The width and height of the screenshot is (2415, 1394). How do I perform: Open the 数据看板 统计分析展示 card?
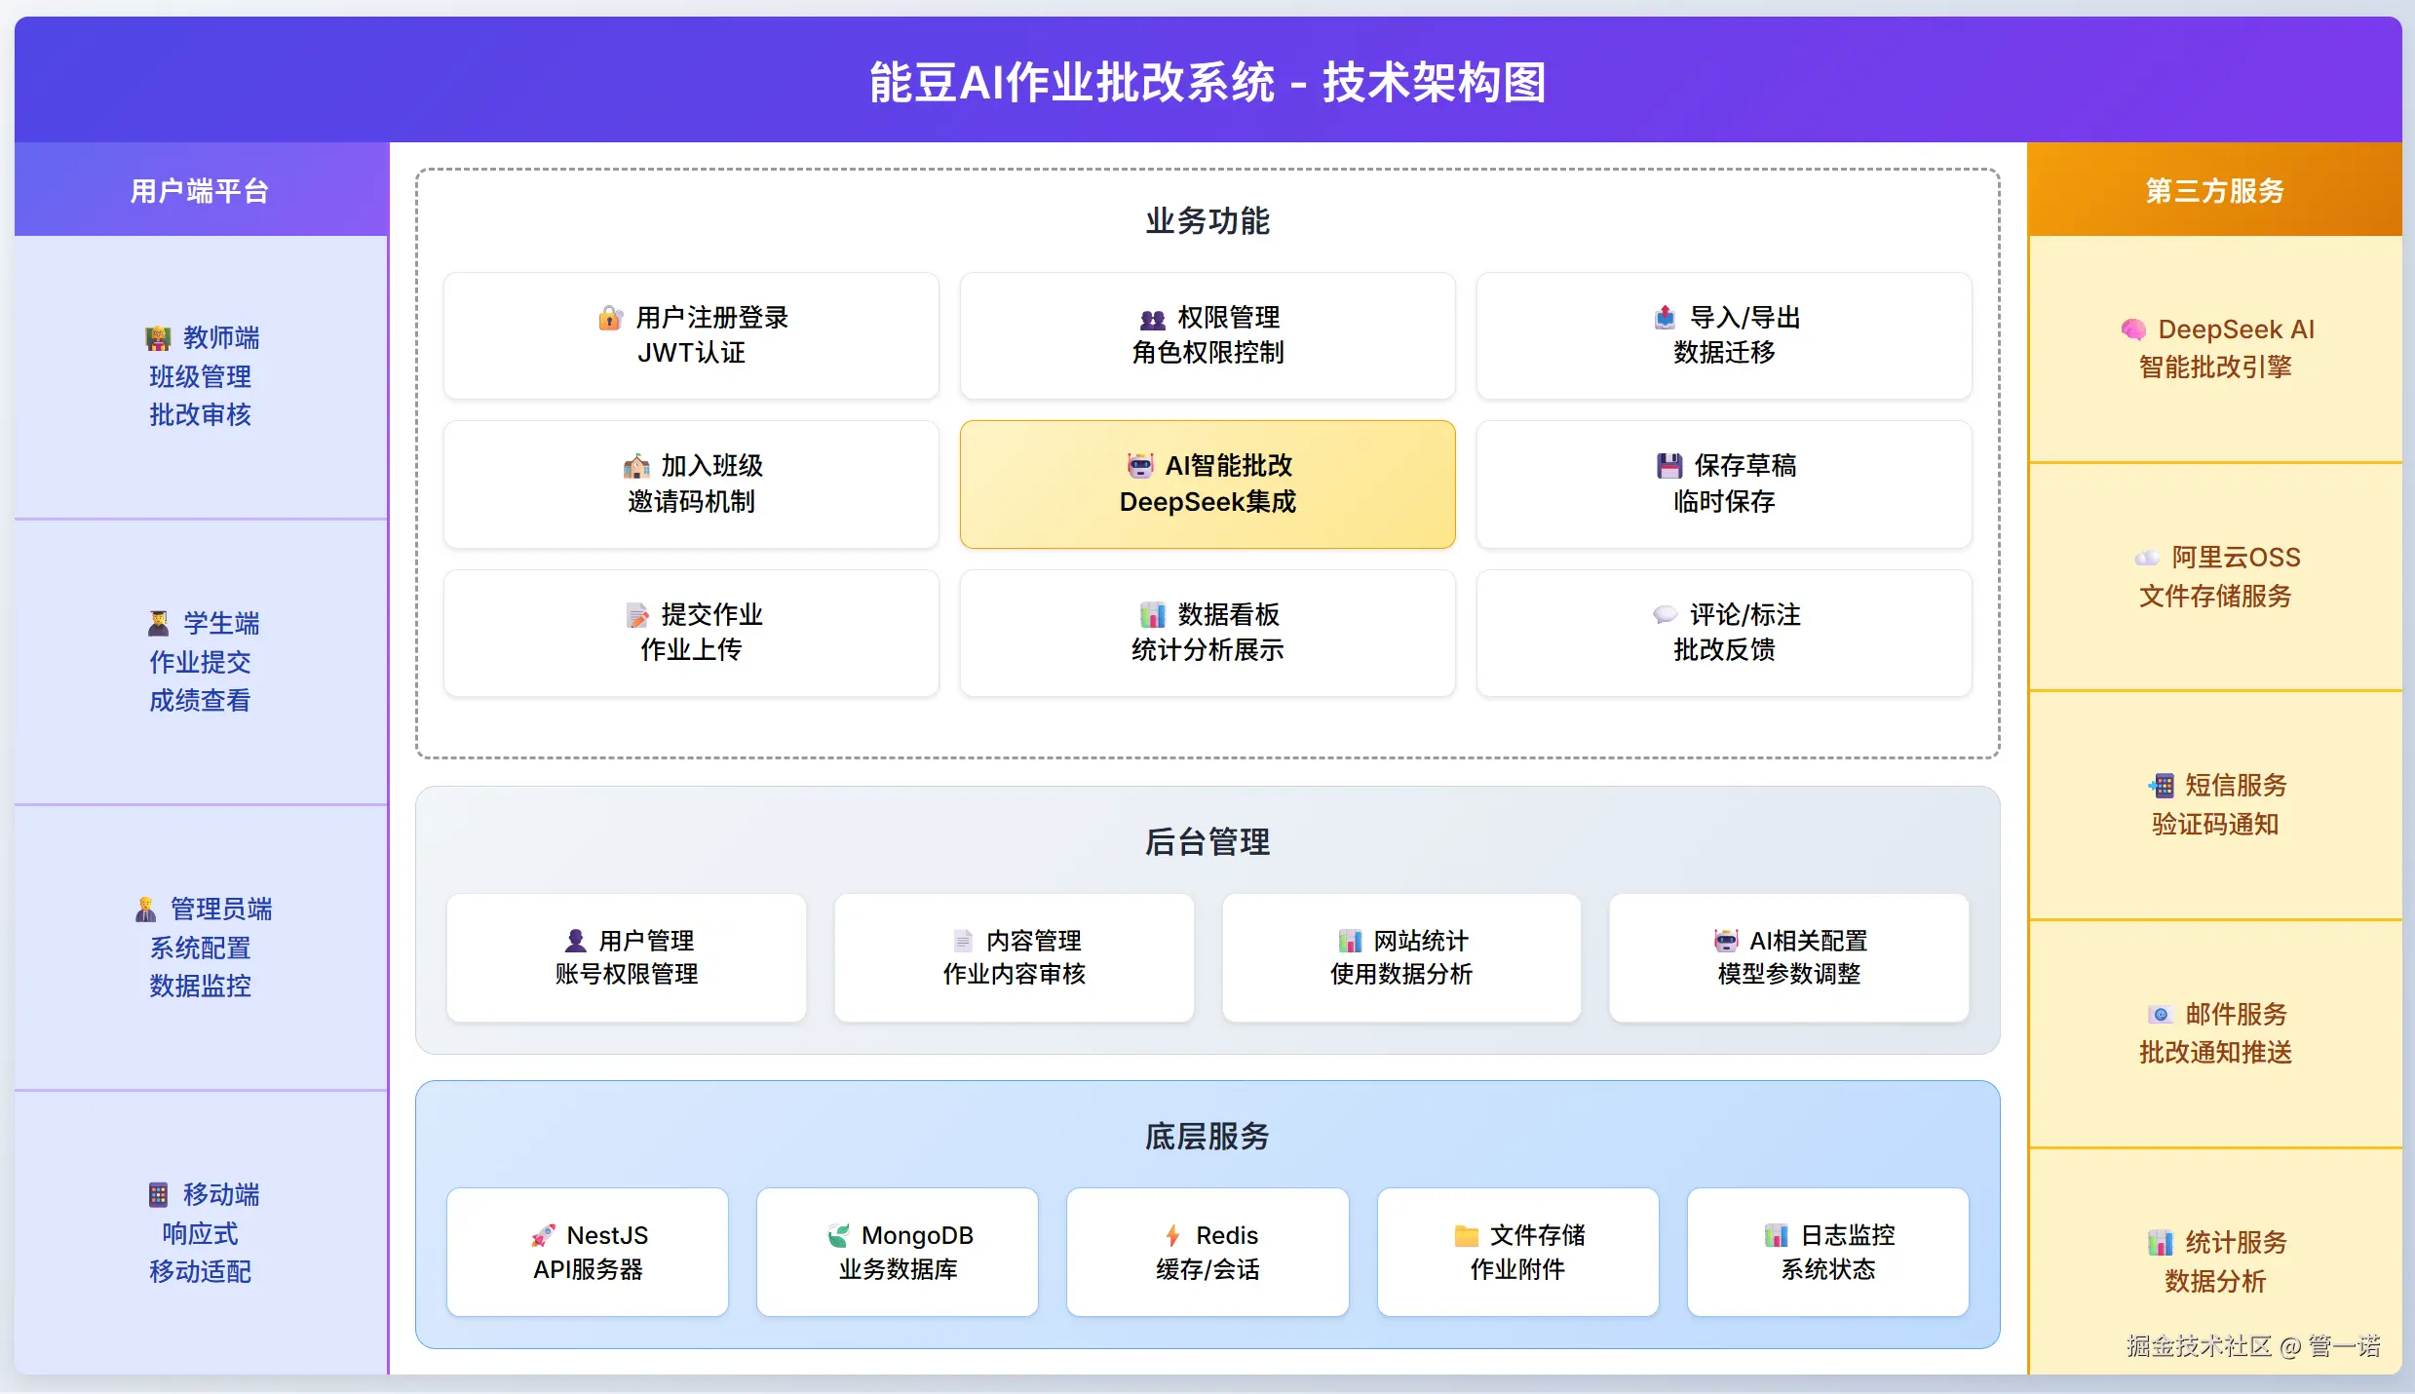pyautogui.click(x=1207, y=632)
